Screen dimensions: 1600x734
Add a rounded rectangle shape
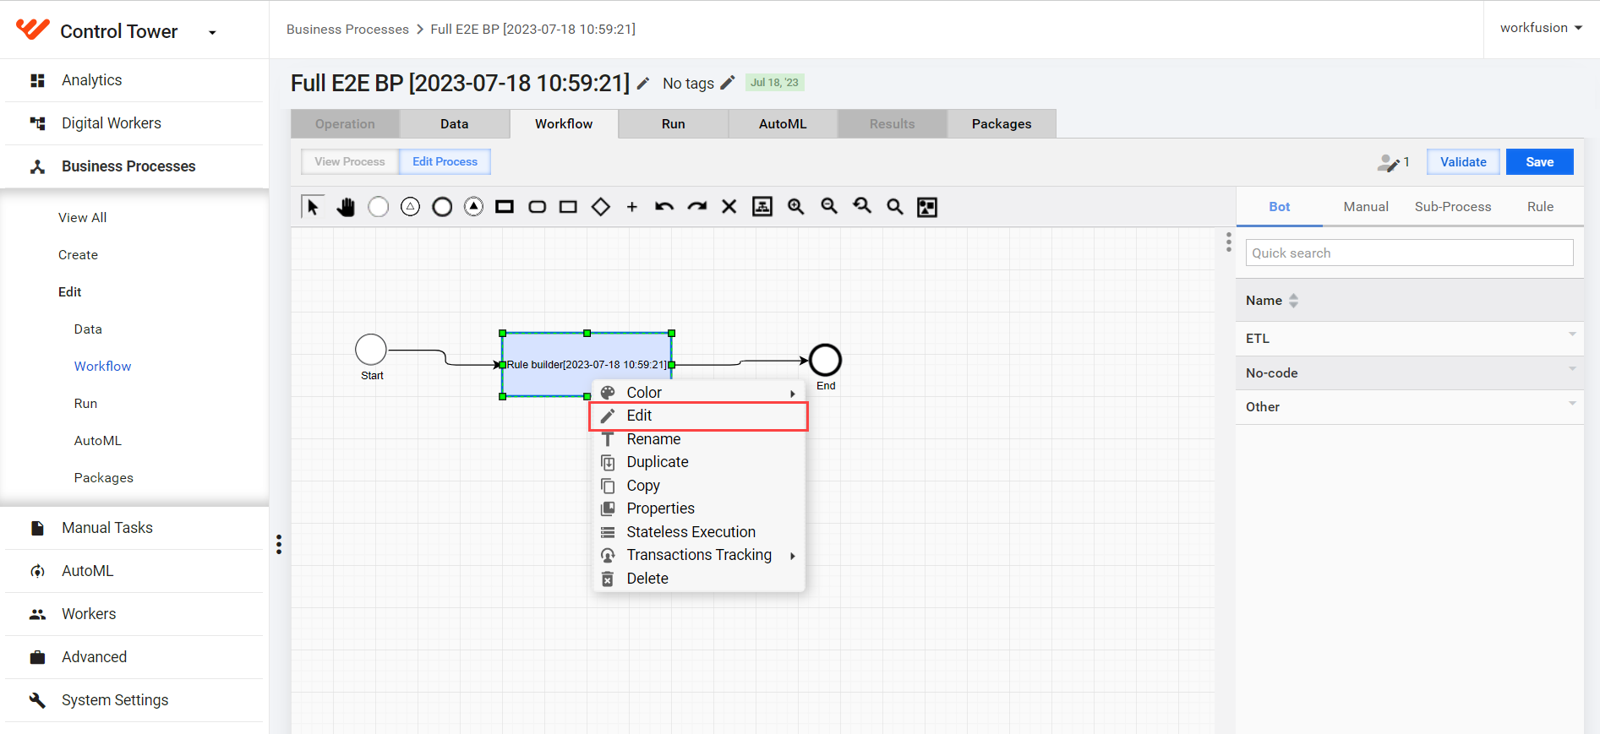tap(537, 207)
